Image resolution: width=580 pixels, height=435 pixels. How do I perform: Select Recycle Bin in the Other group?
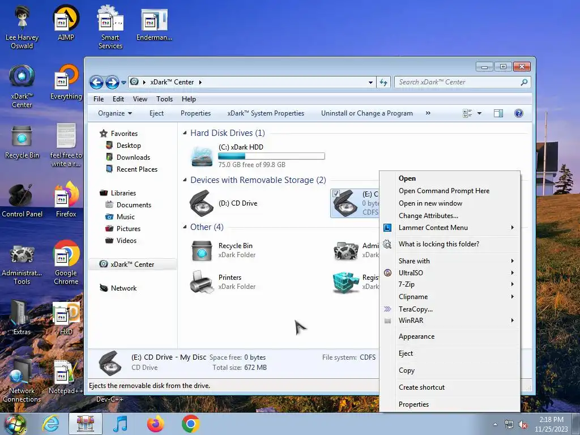(x=223, y=250)
